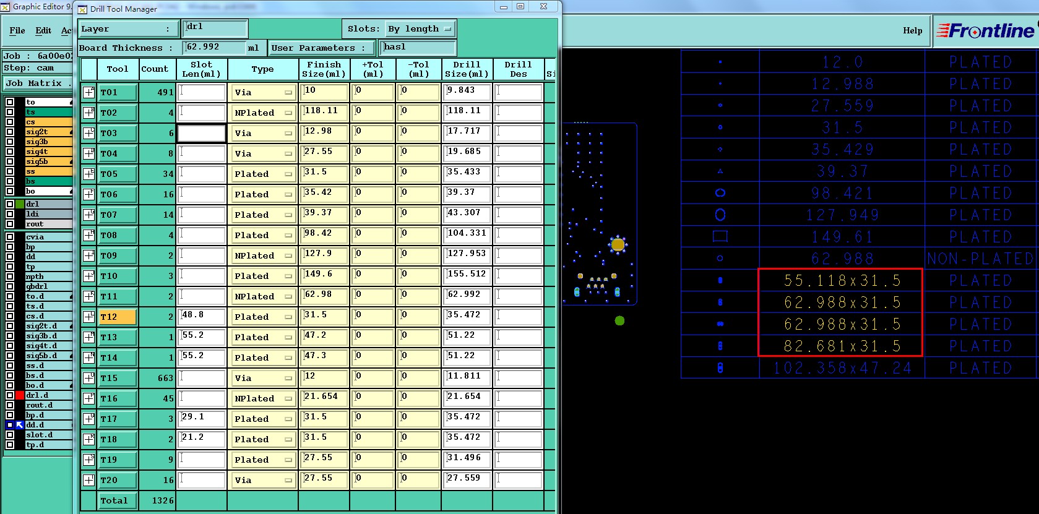Toggle the checkbox for the drl.d layer
The width and height of the screenshot is (1039, 514).
[x=10, y=395]
